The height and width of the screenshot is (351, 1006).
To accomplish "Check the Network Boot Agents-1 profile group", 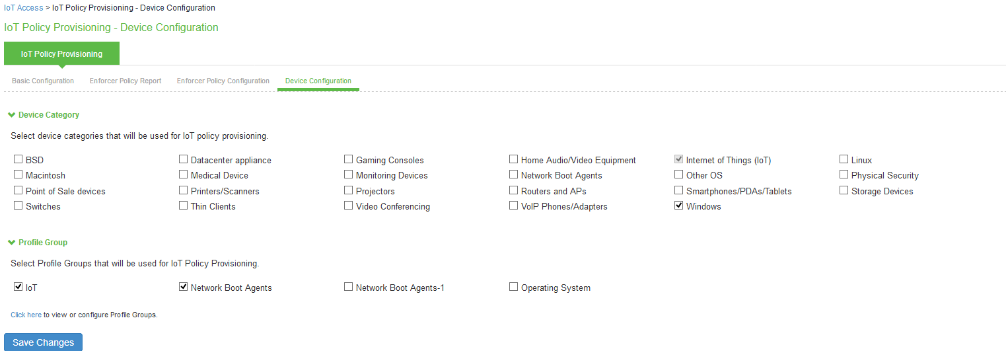I will coord(348,287).
